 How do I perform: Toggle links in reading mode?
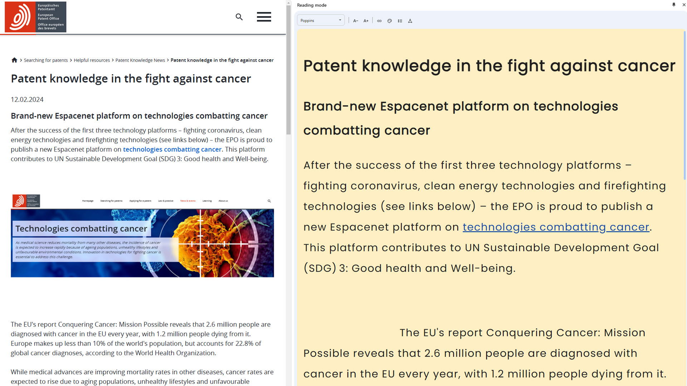pos(379,21)
